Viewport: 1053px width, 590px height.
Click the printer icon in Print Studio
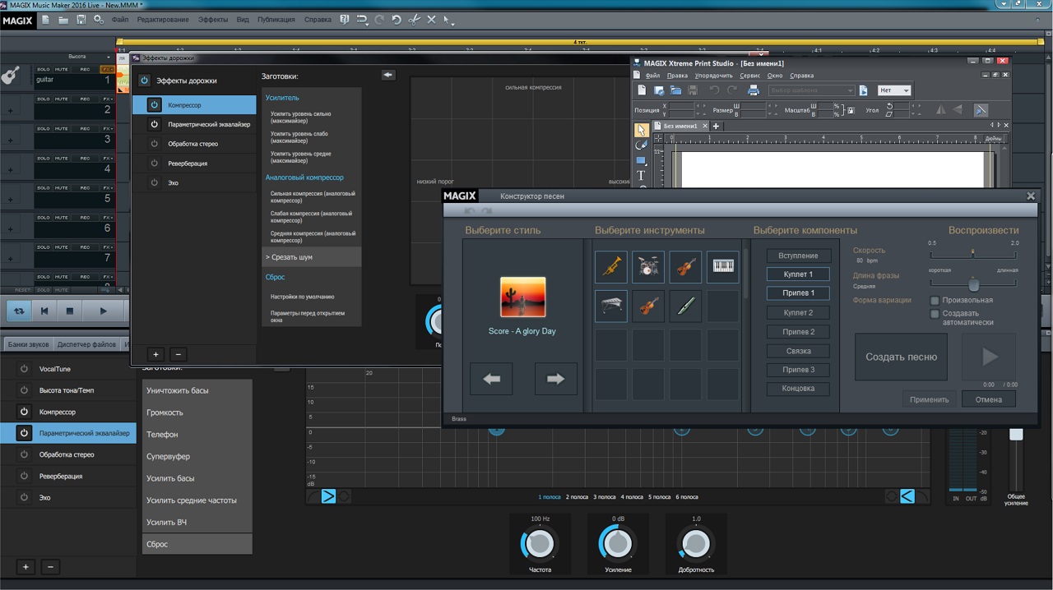(753, 90)
